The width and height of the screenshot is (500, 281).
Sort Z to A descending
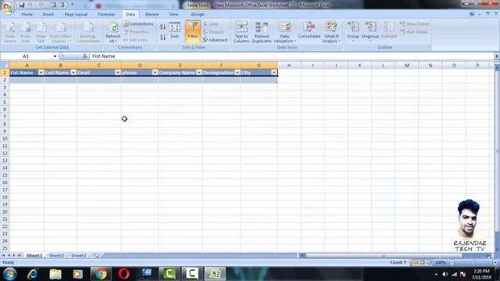[162, 37]
